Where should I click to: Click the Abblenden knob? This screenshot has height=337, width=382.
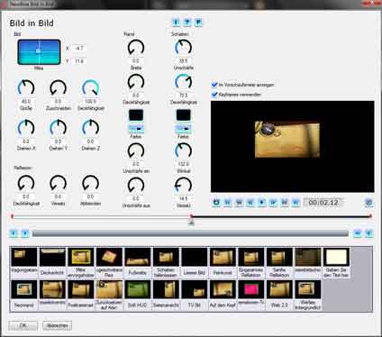point(90,183)
